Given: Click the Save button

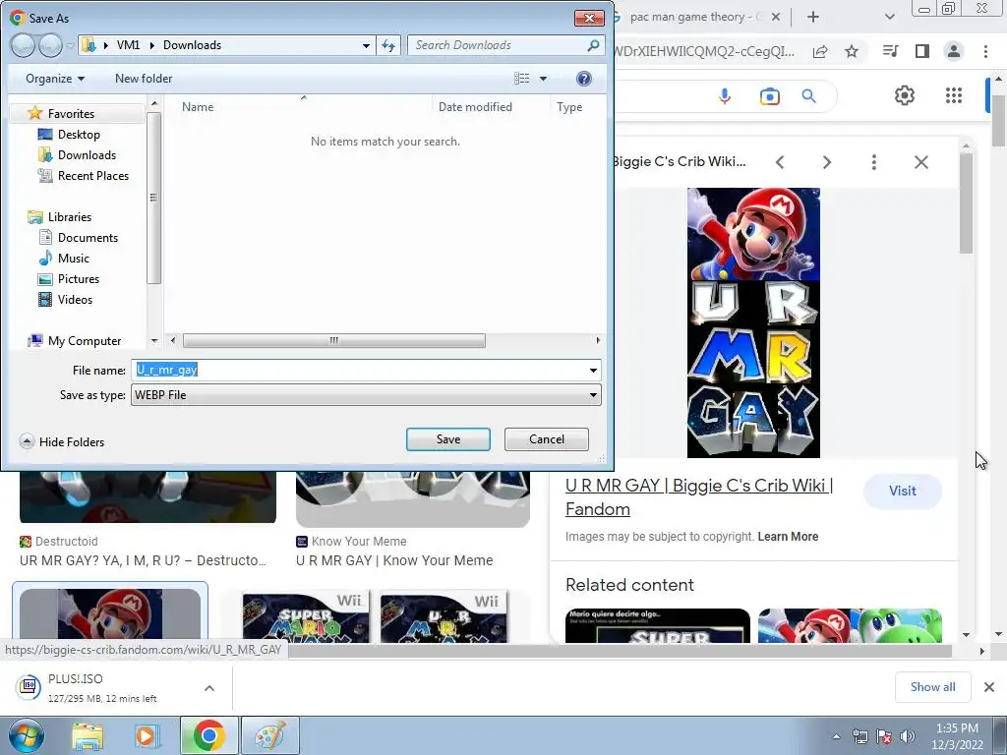Looking at the screenshot, I should click(x=448, y=439).
